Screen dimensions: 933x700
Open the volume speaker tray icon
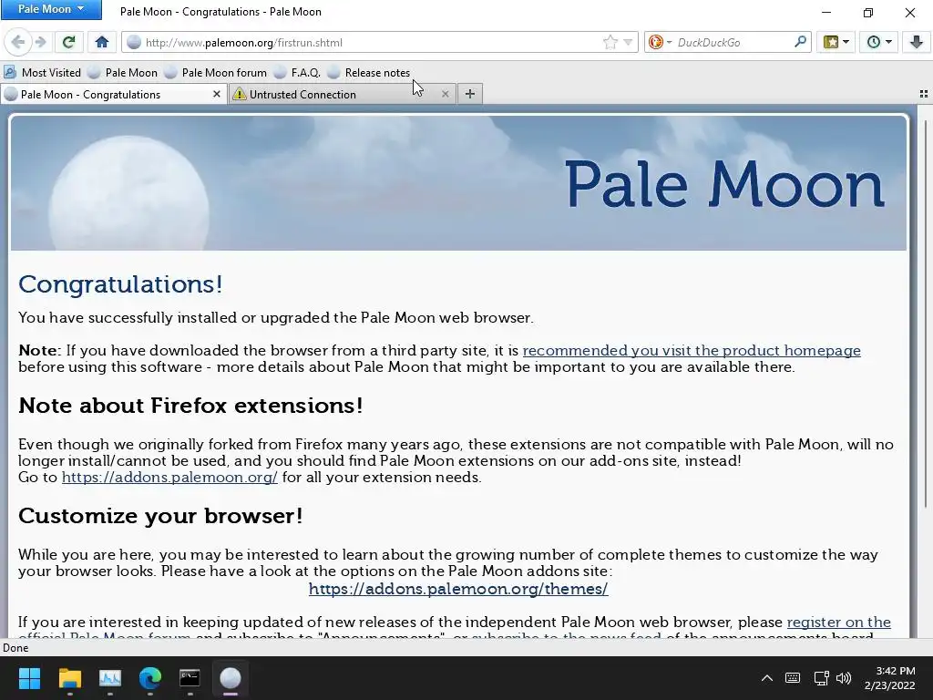[x=844, y=678]
